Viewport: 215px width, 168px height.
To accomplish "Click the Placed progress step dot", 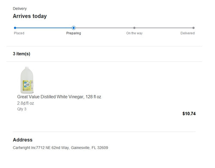I will point(15,28).
